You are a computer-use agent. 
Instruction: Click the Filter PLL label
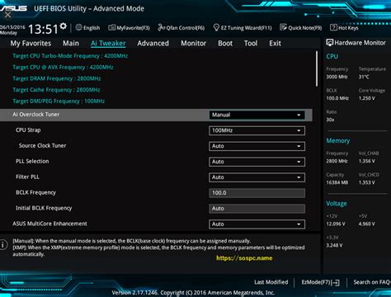pyautogui.click(x=27, y=177)
